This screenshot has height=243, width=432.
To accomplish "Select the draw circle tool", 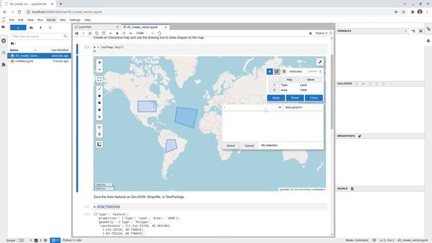I will [99, 109].
